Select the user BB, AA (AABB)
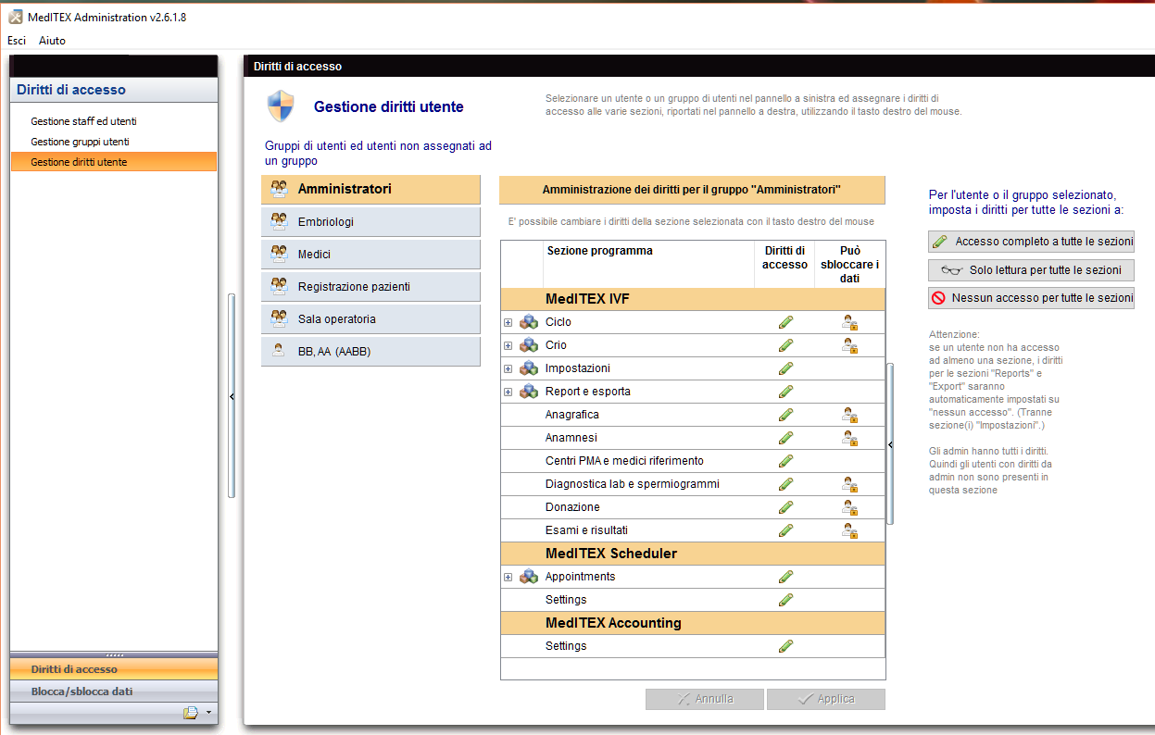 [370, 352]
